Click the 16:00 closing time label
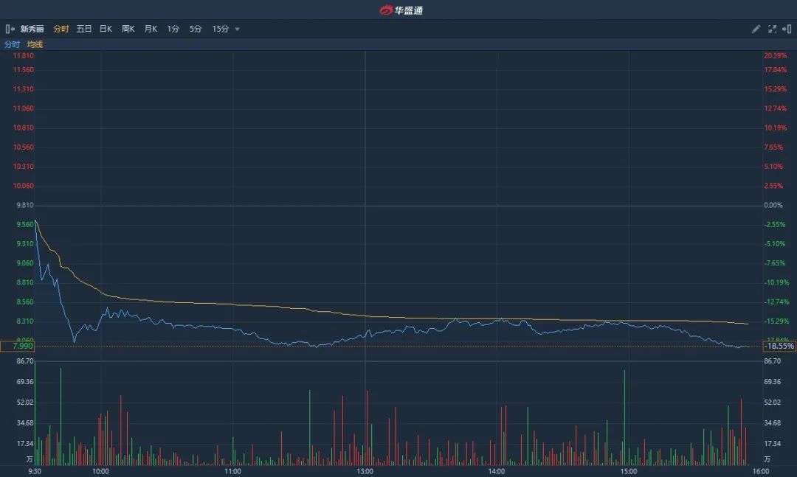 coord(761,471)
